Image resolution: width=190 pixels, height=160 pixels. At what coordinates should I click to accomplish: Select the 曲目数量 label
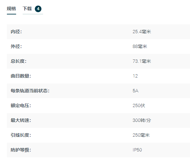coord(21,76)
